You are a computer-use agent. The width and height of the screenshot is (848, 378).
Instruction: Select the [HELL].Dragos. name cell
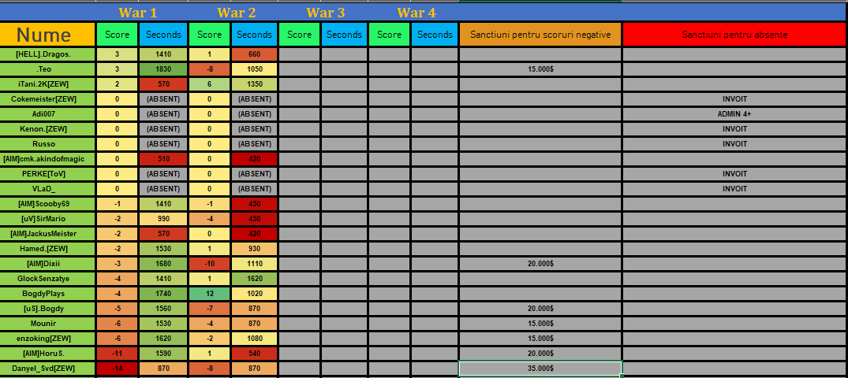[x=47, y=54]
